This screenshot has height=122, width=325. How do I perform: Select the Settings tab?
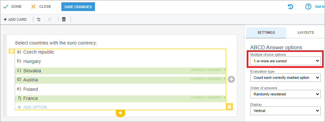click(x=266, y=32)
